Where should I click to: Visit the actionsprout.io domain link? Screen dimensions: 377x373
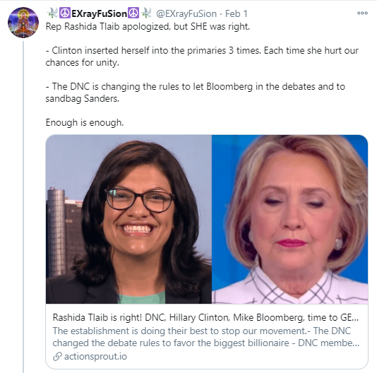tap(95, 356)
